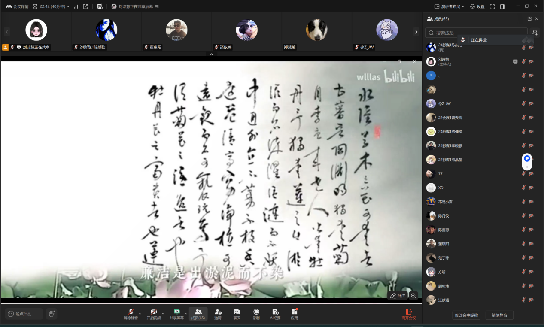Open the AI纪要 meeting notes tool
Viewport: 544px width, 327px height.
pos(275,314)
